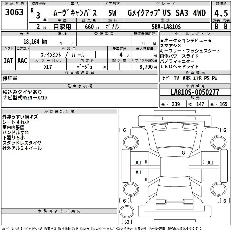
Task: Click the model code 5BA-LA810S
Action: 166,26
